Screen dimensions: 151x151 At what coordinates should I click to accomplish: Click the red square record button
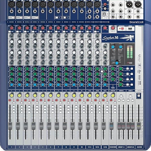122,28
